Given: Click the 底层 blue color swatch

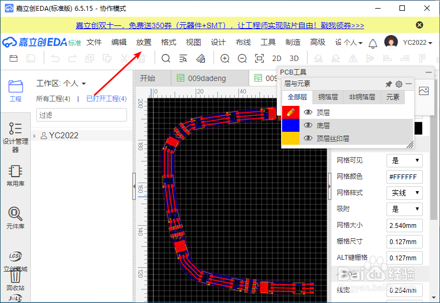Looking at the screenshot, I should (291, 125).
